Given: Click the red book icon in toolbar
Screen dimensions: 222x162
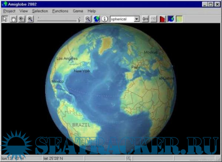Looking at the screenshot, I should coord(162,19).
